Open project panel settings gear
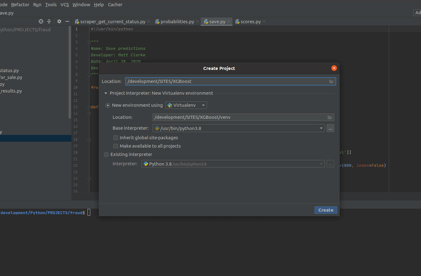The width and height of the screenshot is (421, 276). (x=59, y=21)
